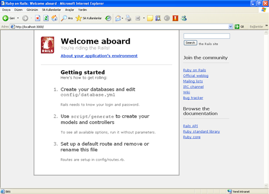Image resolution: width=269 pixels, height=194 pixels.
Task: Expand the Bağlantılar links chevron
Action: tap(266, 26)
